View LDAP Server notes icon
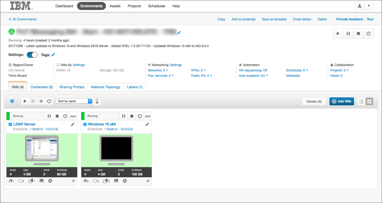 click(x=21, y=181)
